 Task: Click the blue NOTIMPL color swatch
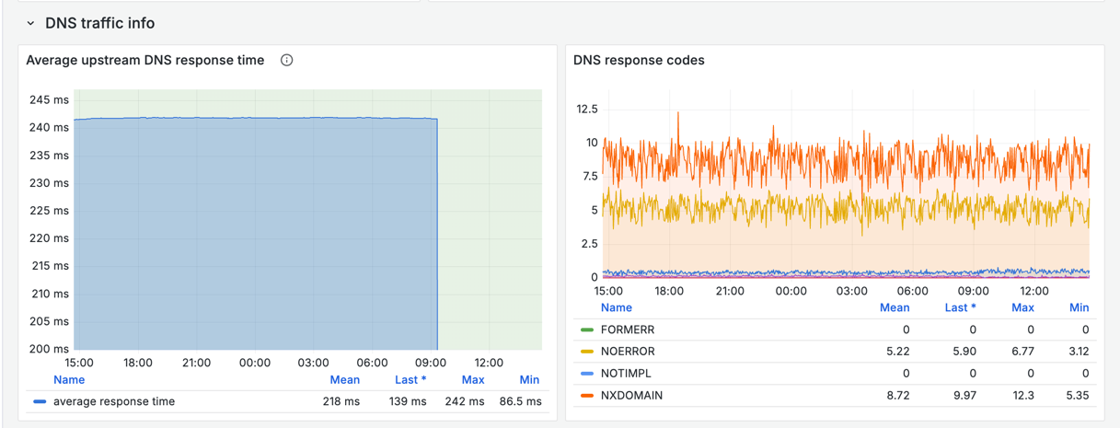(587, 374)
